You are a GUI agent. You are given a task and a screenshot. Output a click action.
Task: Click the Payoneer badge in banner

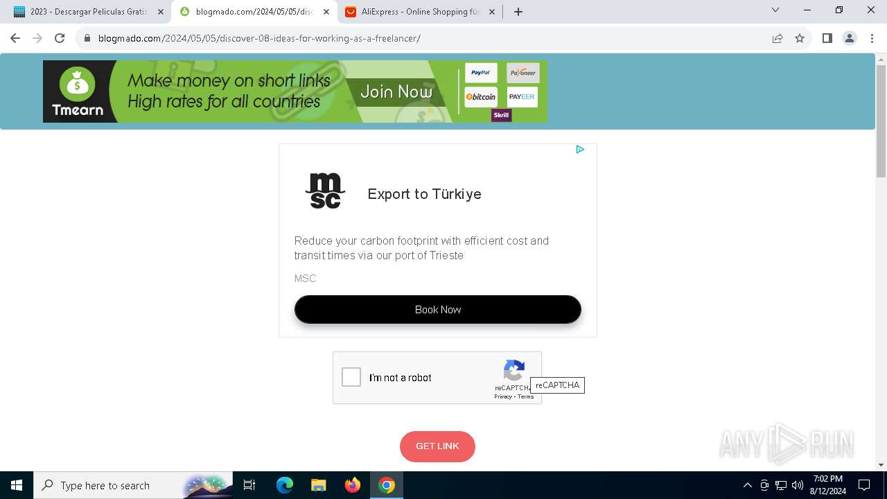[x=522, y=73]
